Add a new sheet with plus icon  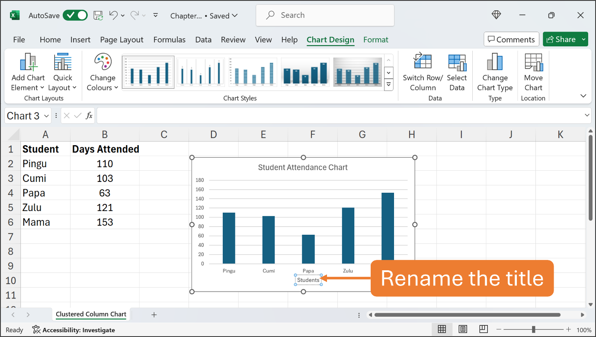tap(154, 315)
